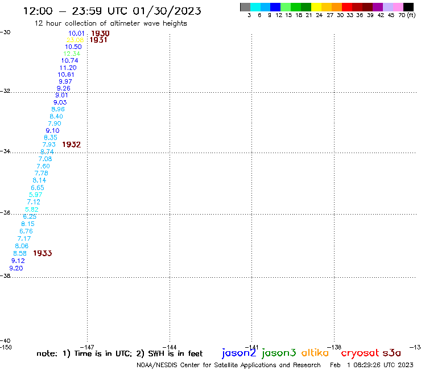The height and width of the screenshot is (370, 421).
Task: Click the -38 latitude axis label
Action: click(x=5, y=276)
